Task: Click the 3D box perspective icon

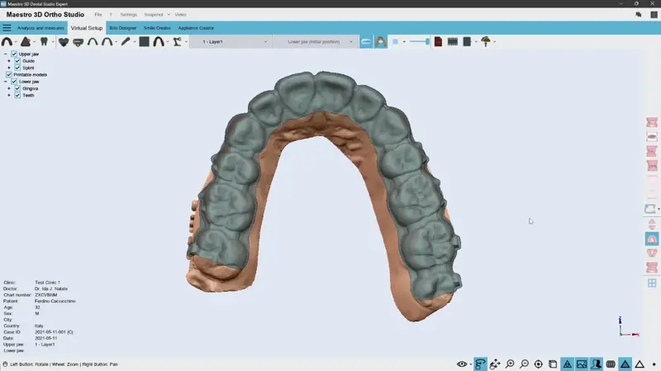Action: click(553, 364)
